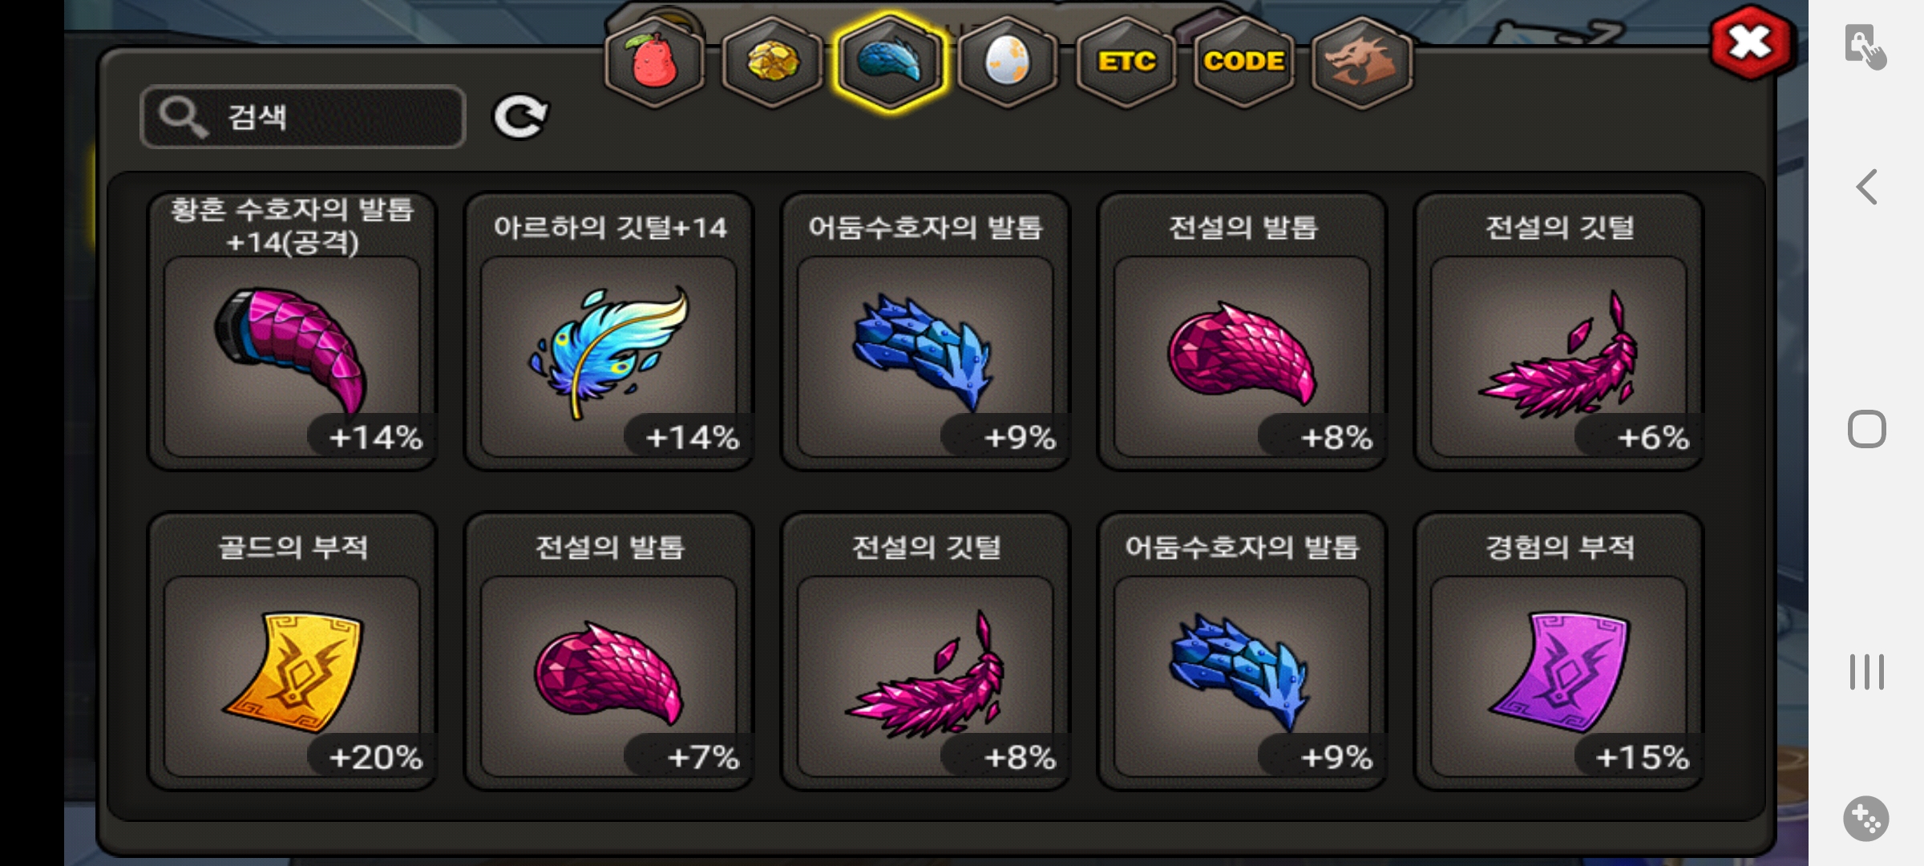The height and width of the screenshot is (866, 1924).
Task: Close the inventory with red X
Action: [1751, 42]
